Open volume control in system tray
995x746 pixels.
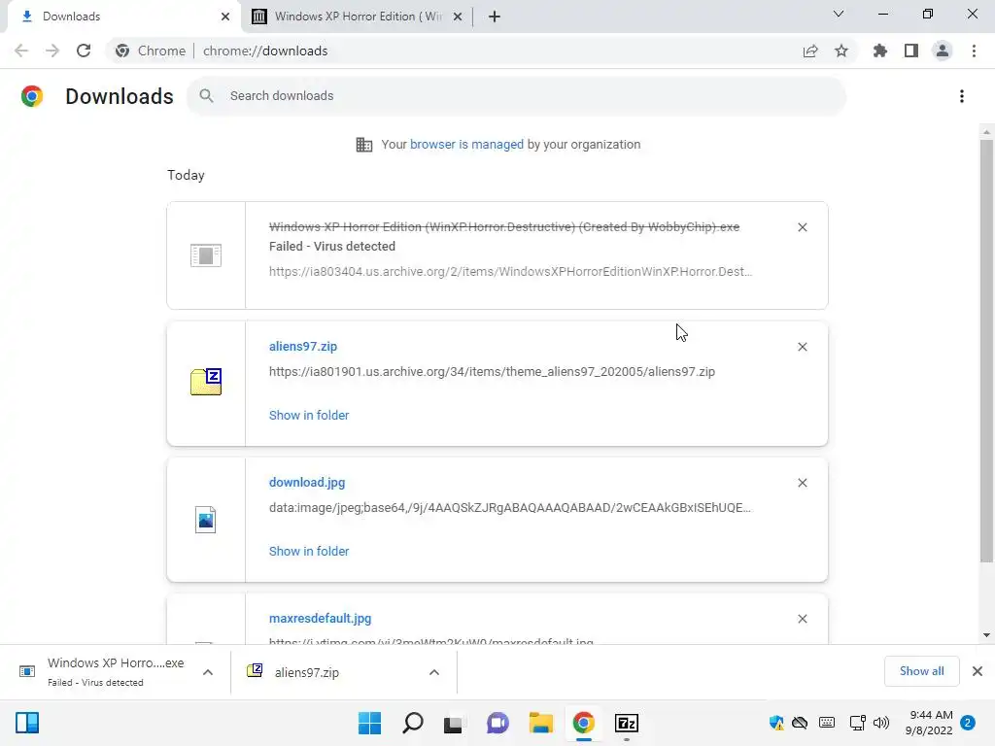(880, 723)
